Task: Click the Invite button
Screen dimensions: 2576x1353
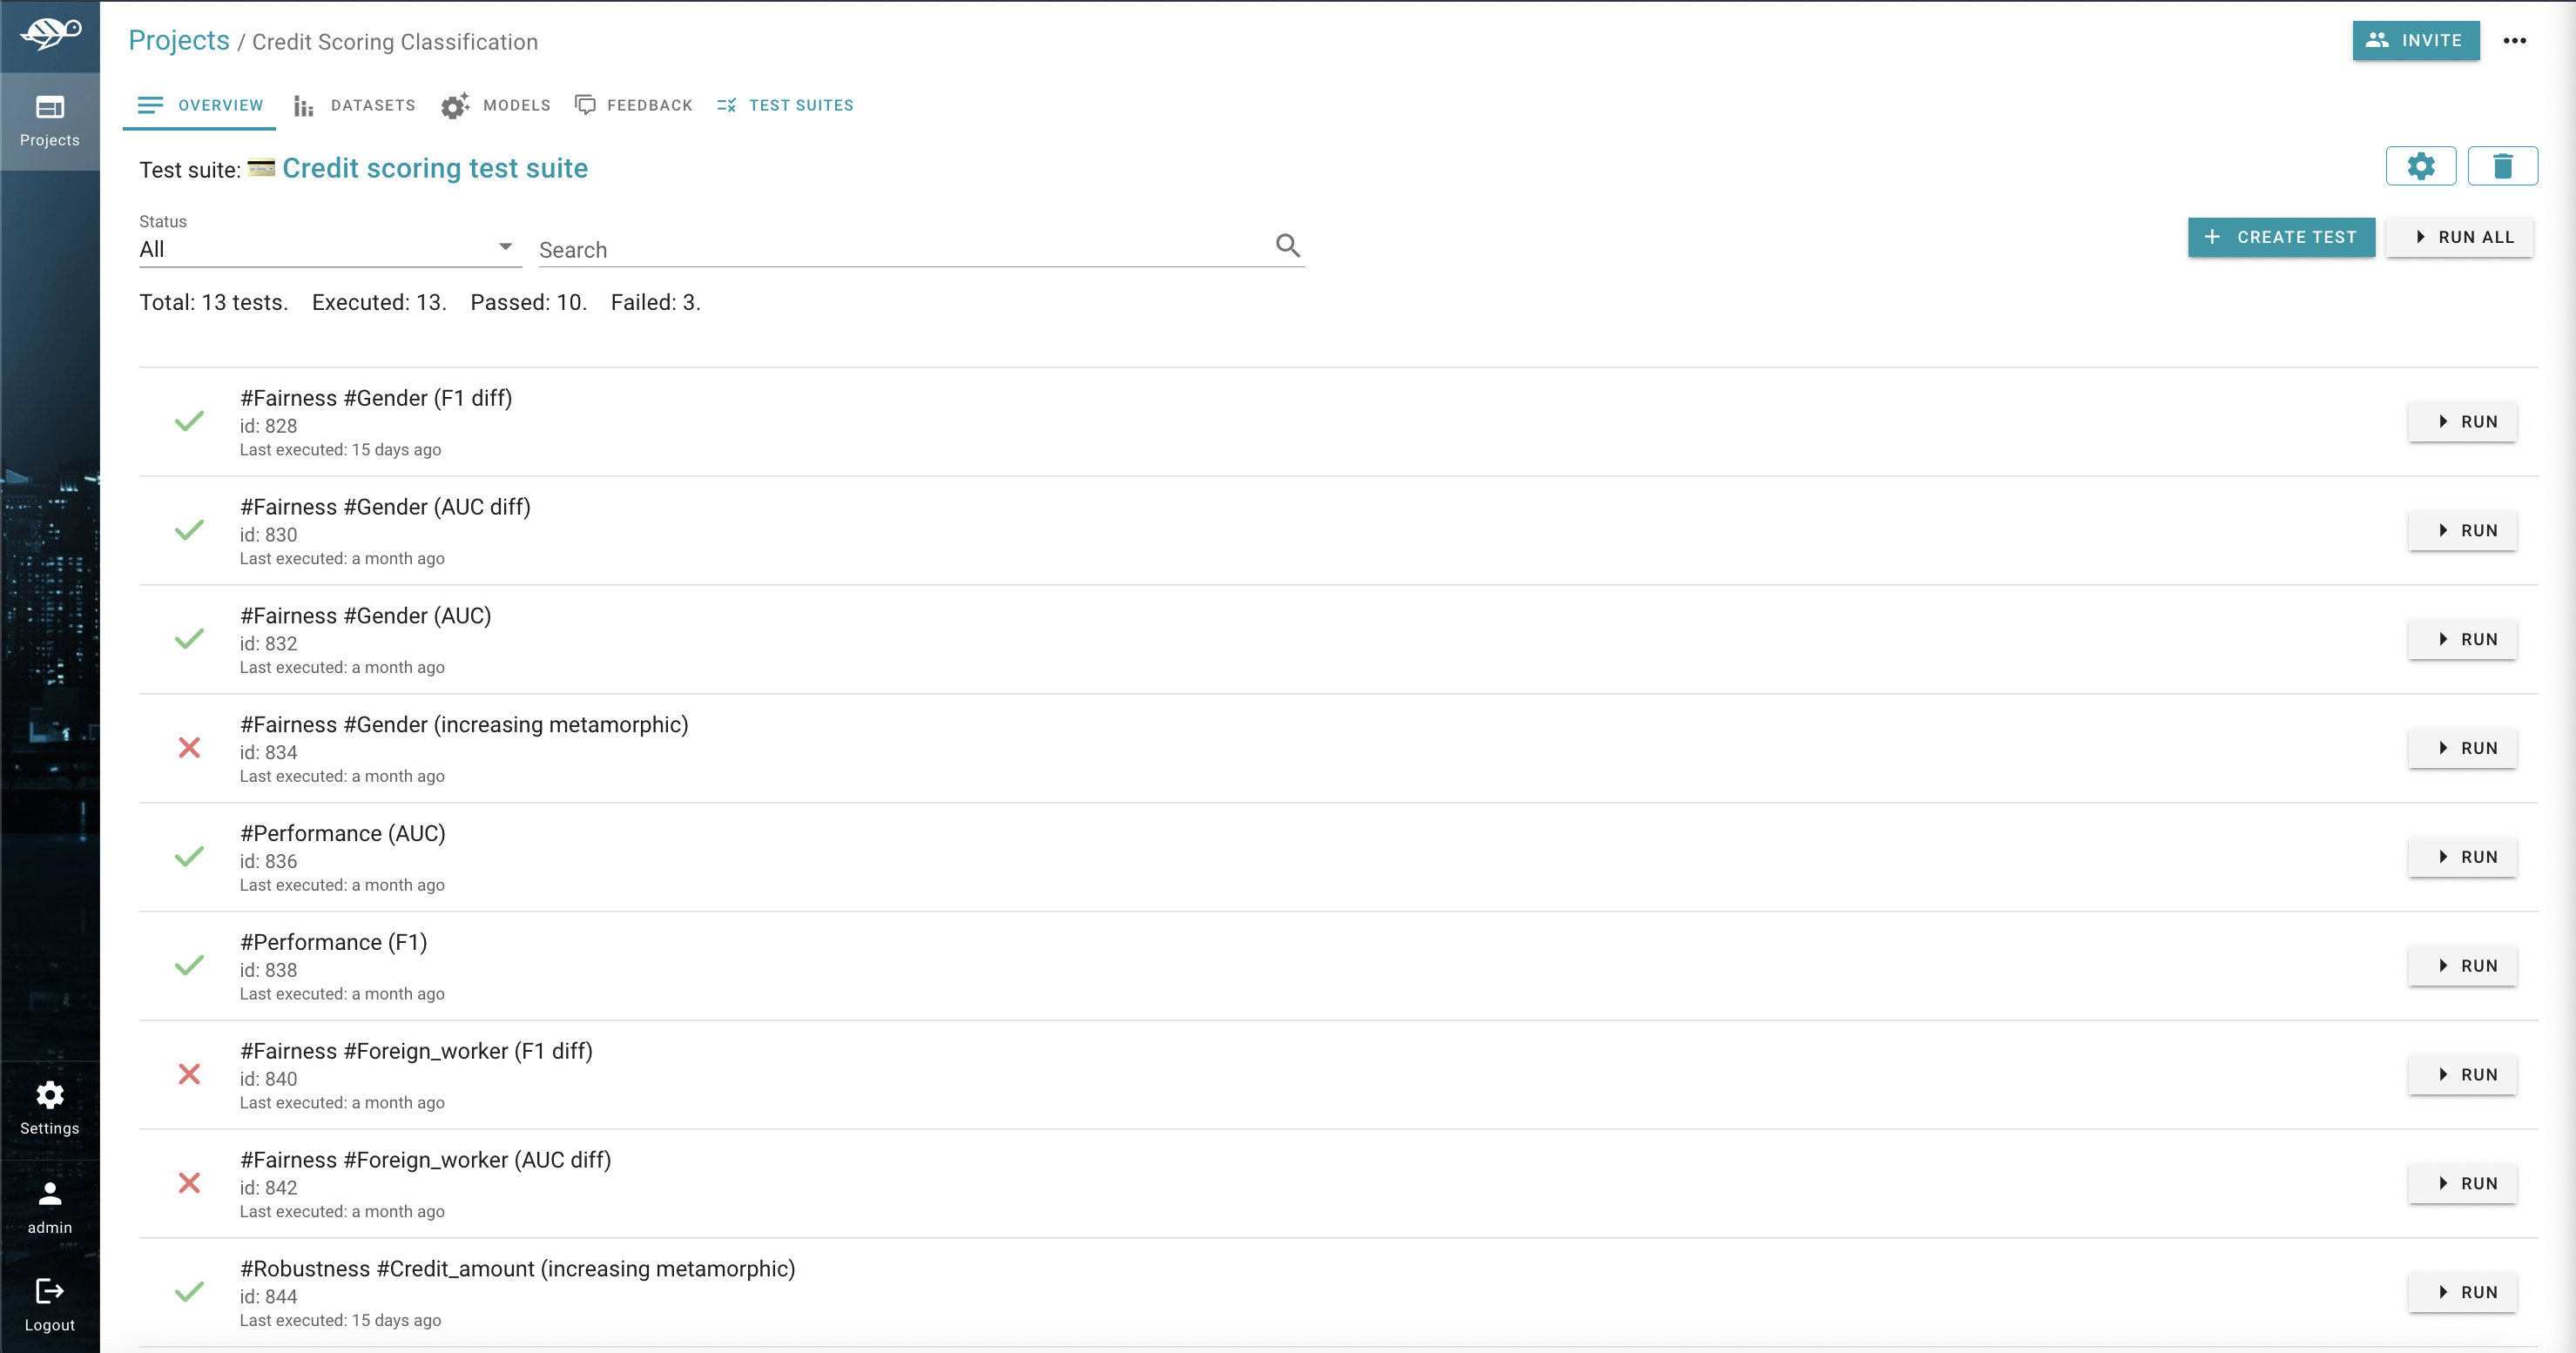Action: click(x=2415, y=41)
